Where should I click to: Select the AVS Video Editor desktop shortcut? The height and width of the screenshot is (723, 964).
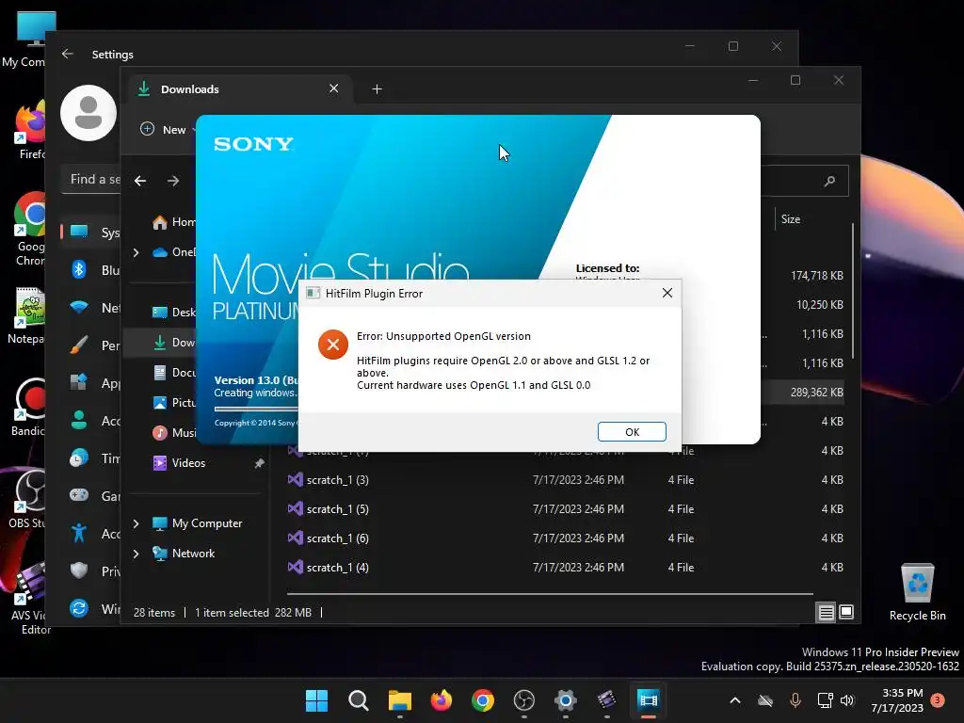point(29,598)
